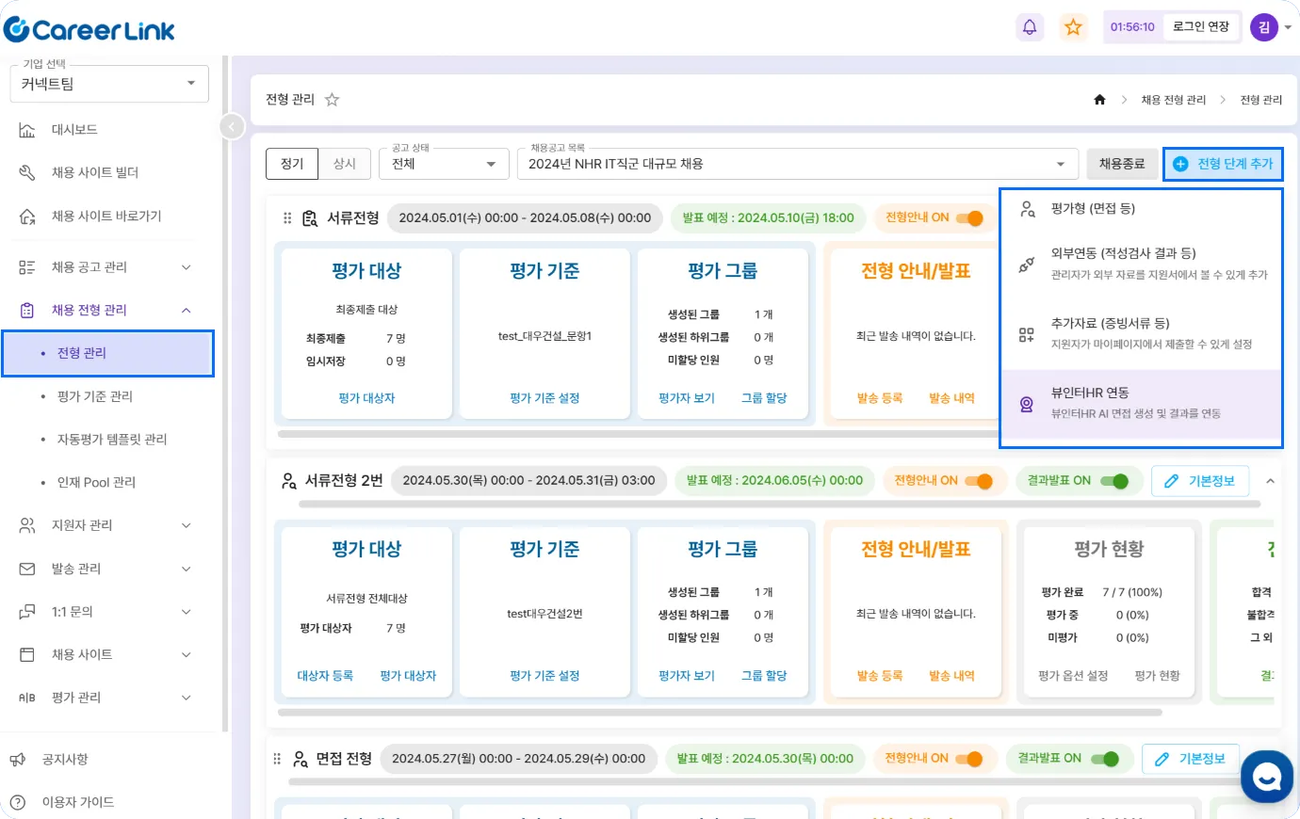The height and width of the screenshot is (819, 1300).
Task: Bookmark 전형 관리 page with star icon
Action: pyautogui.click(x=332, y=100)
